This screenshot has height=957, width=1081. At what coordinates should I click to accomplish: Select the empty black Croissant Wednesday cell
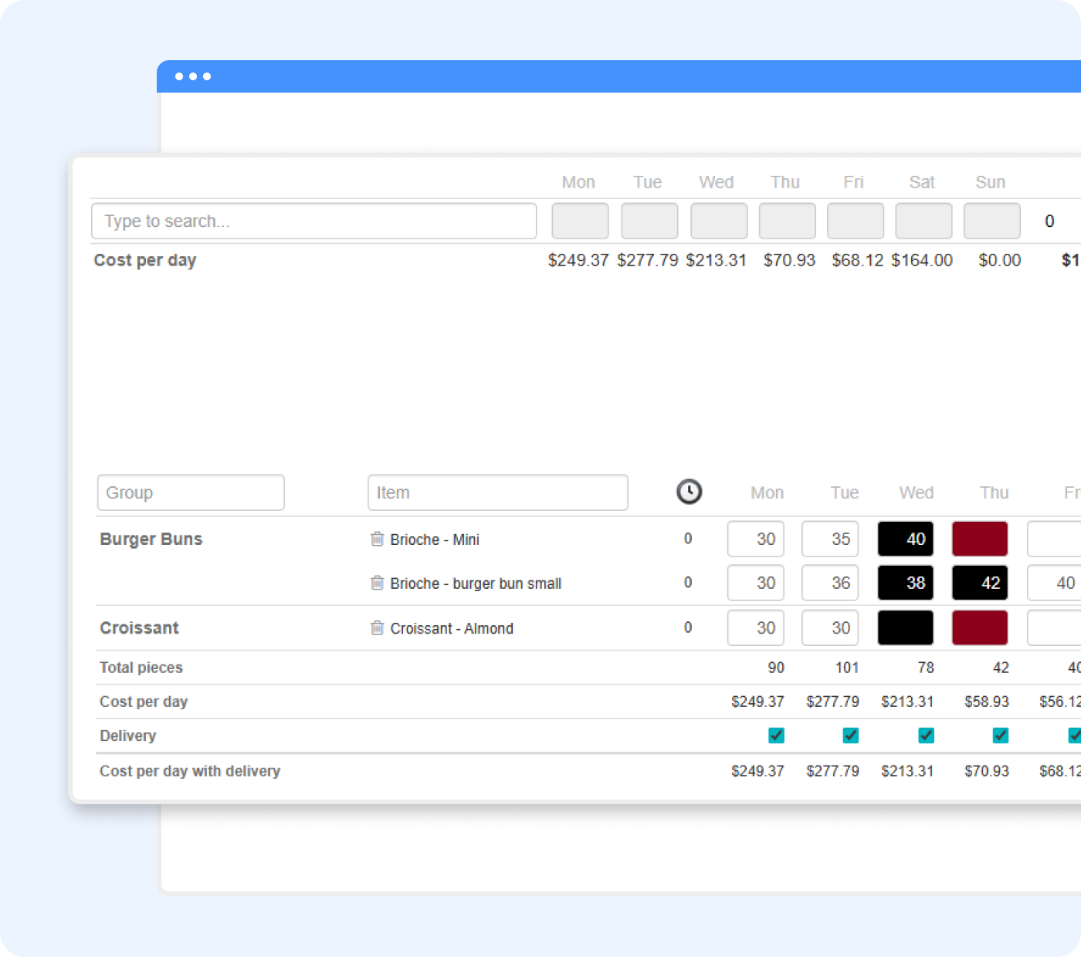(905, 627)
